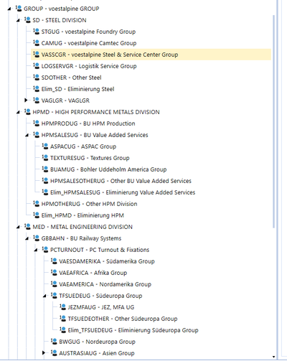287x361 pixels.
Task: Click the group icon beside TFSUEDEOTHER
Action: coord(62,319)
